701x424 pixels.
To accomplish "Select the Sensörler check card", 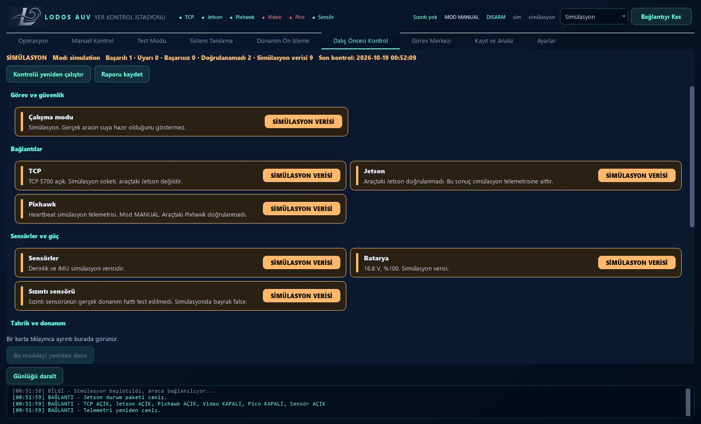I will (180, 263).
